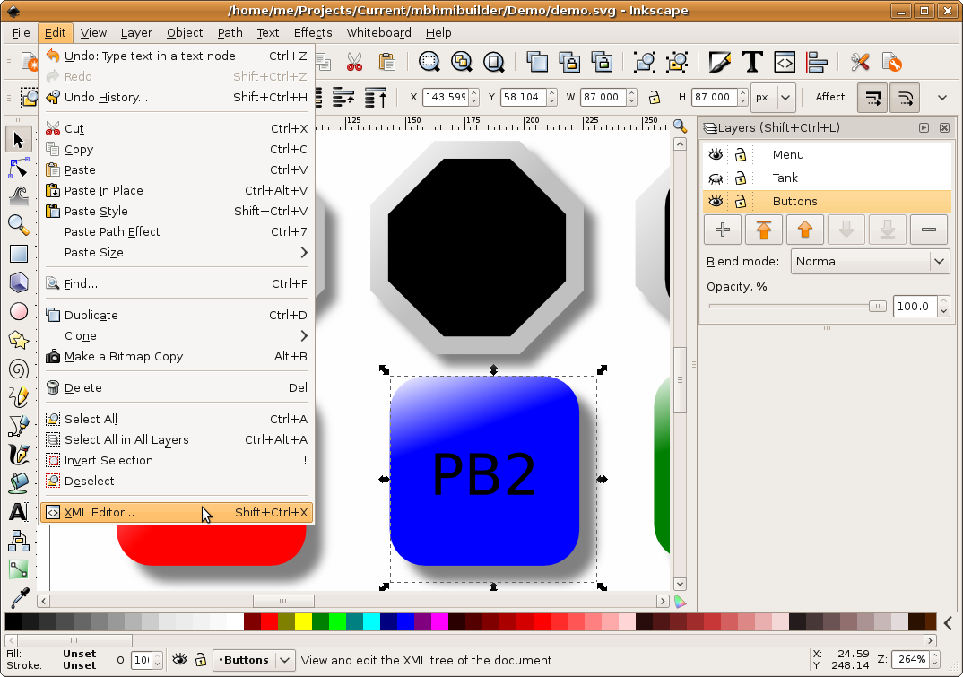963x677 pixels.
Task: Raise current layer one step button
Action: click(804, 230)
